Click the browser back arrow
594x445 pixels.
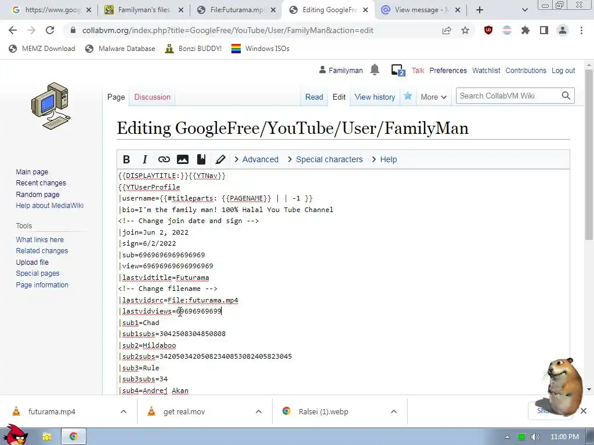(13, 30)
